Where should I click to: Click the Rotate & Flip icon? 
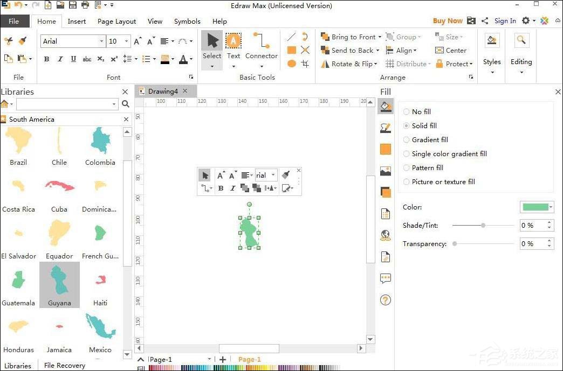click(325, 64)
